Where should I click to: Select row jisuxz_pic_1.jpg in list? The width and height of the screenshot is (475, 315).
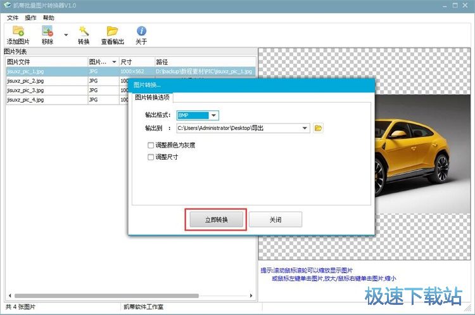[131, 72]
